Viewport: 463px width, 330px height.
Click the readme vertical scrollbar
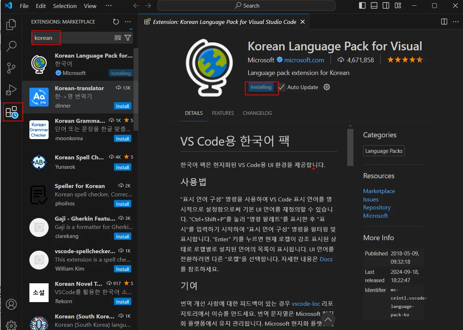coord(350,147)
